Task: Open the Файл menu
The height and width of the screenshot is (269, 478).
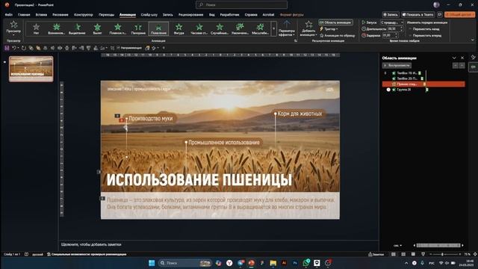Action: tap(8, 15)
